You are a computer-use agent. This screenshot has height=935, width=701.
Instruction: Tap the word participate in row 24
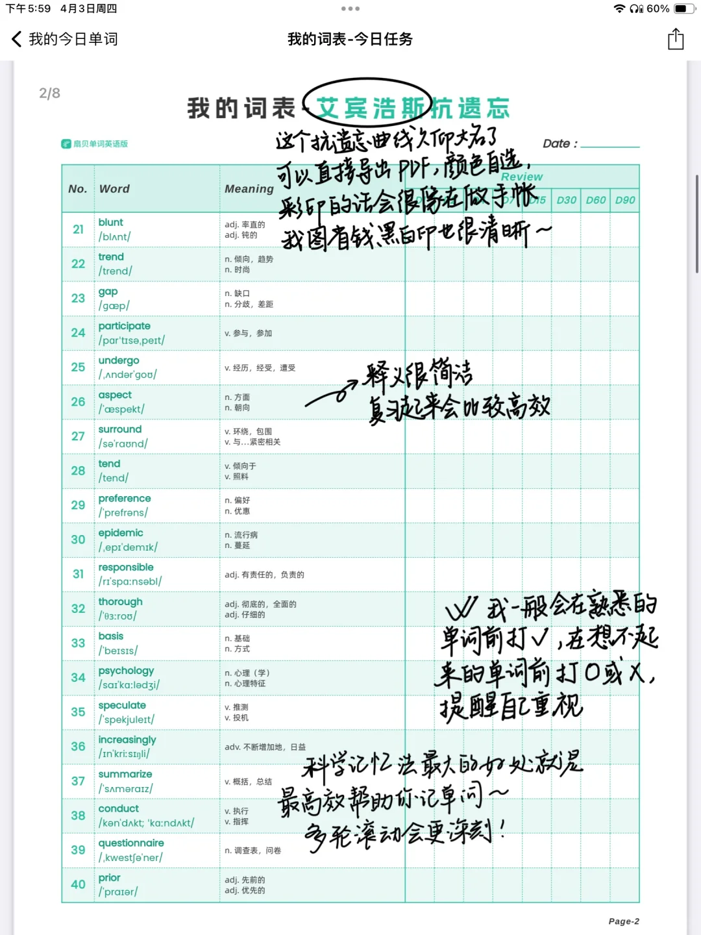pyautogui.click(x=124, y=325)
